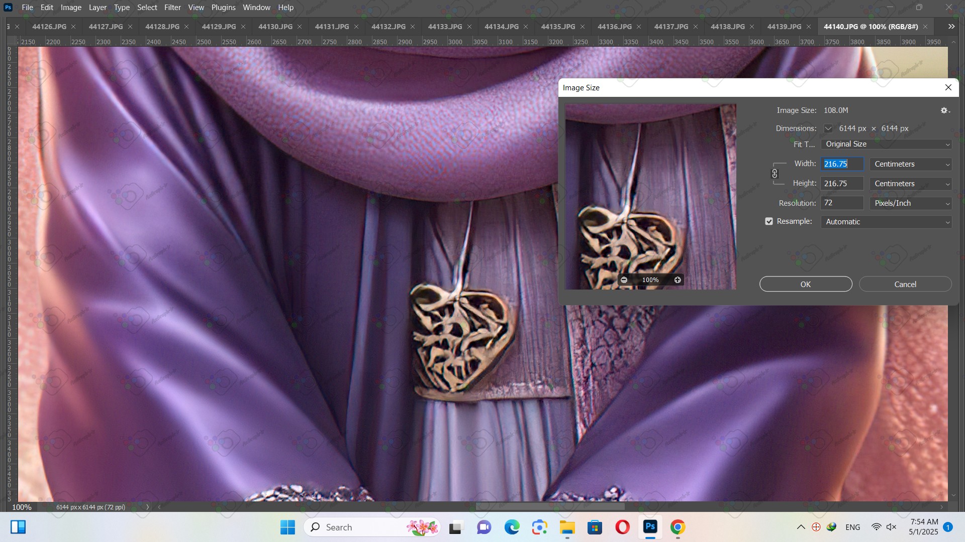Open the Wi-Fi network tray icon
This screenshot has height=542, width=965.
(x=876, y=527)
